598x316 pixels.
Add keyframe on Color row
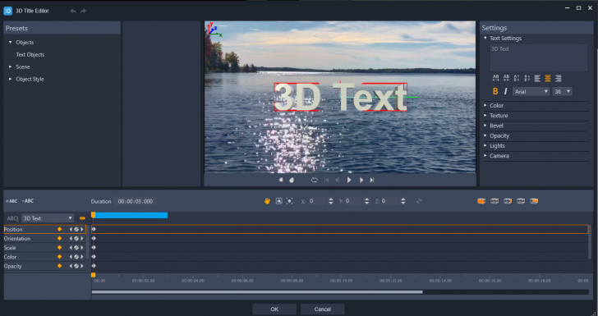[76, 257]
